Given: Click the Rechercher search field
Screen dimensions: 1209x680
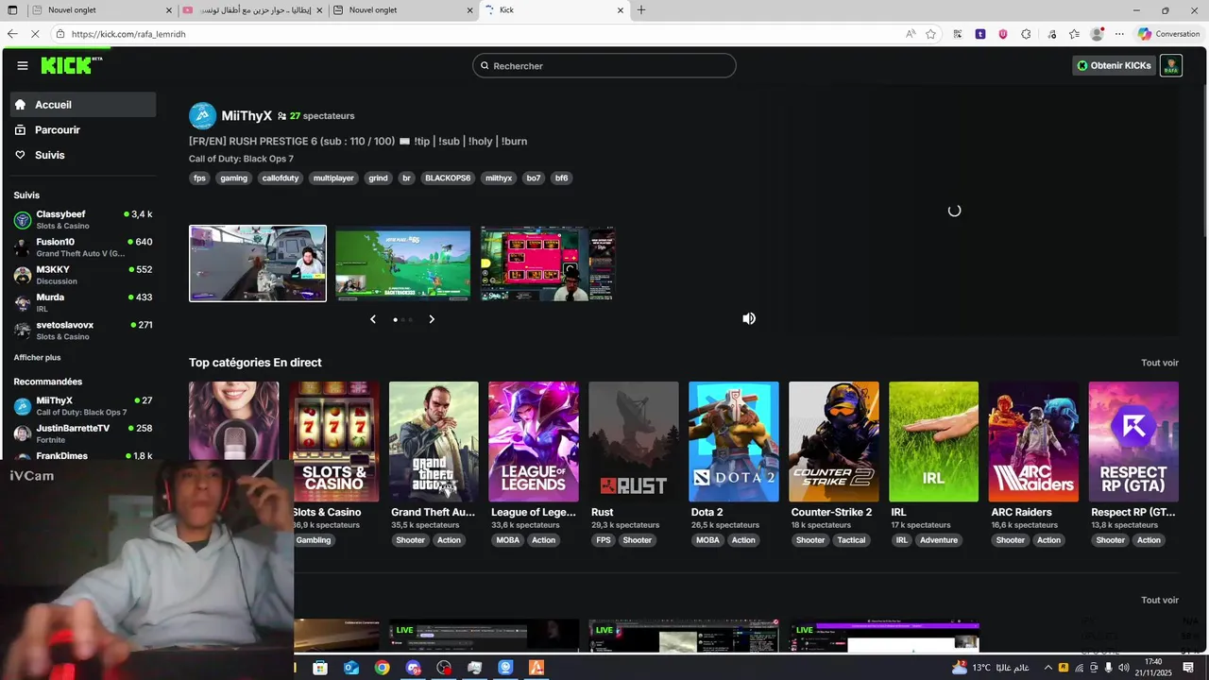Looking at the screenshot, I should [604, 65].
